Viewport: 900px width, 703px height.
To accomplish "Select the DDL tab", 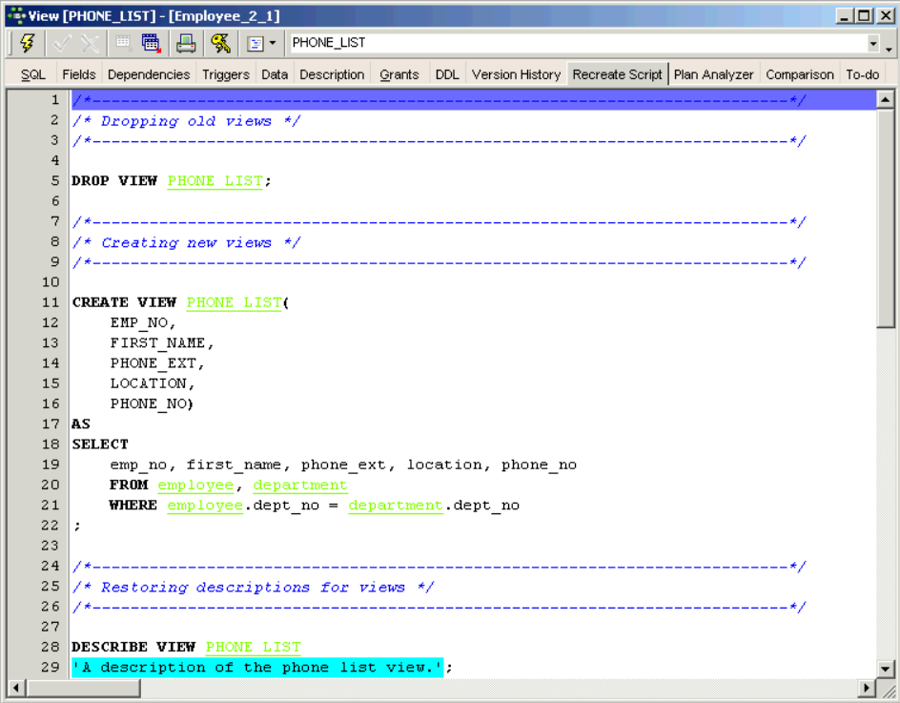I will pyautogui.click(x=447, y=74).
